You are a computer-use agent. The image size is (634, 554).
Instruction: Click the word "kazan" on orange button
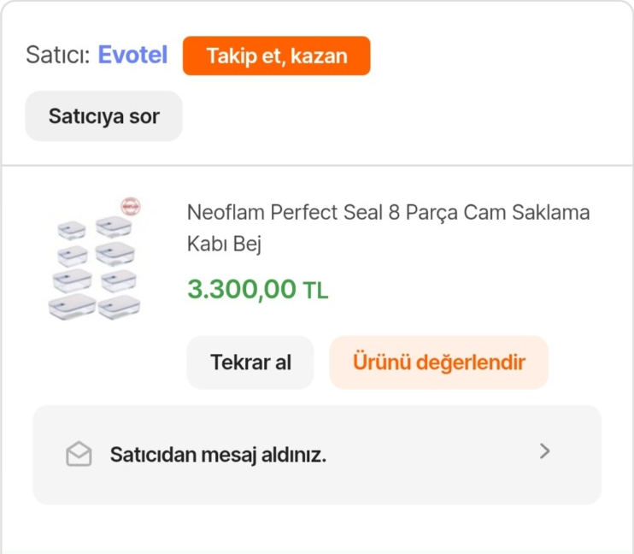point(319,56)
